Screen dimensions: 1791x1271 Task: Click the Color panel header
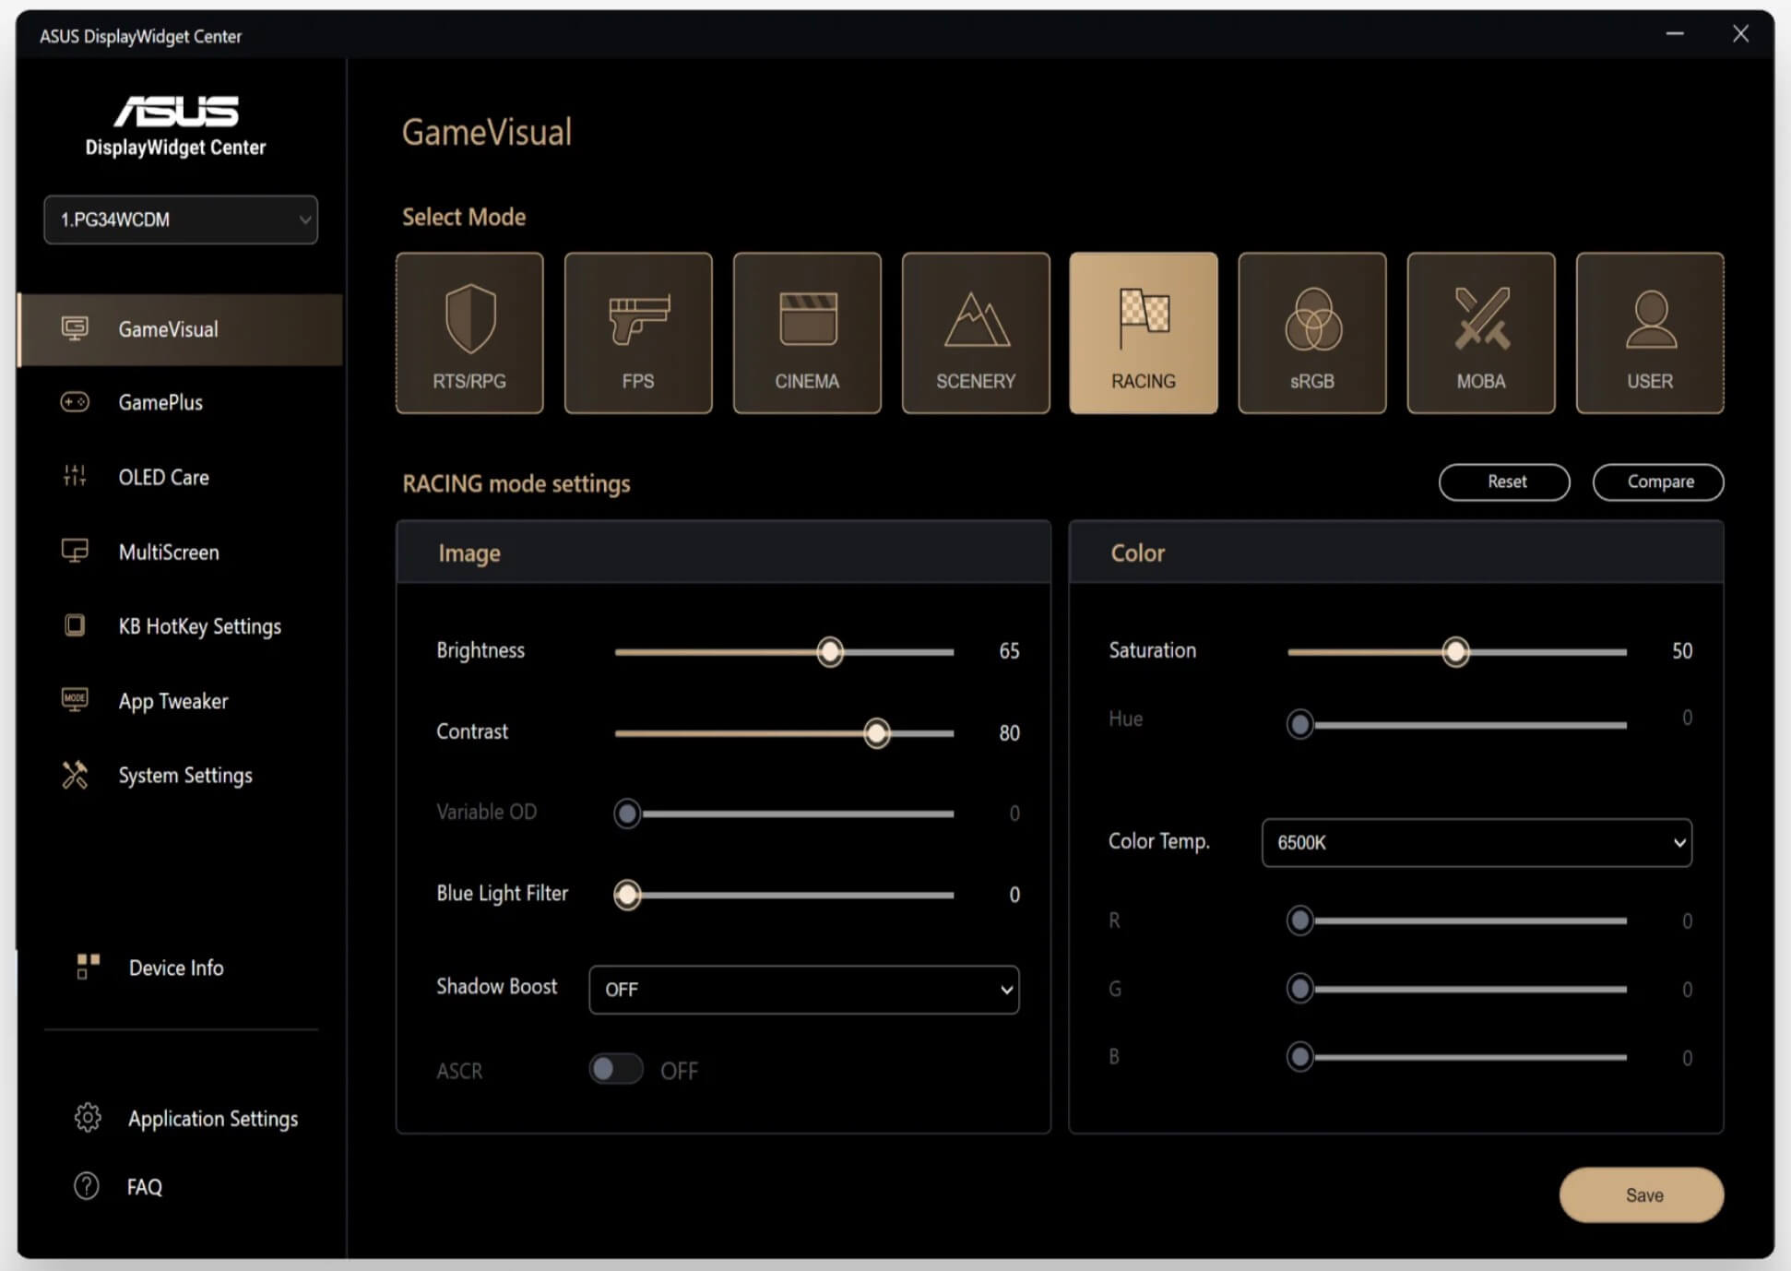[x=1396, y=552]
